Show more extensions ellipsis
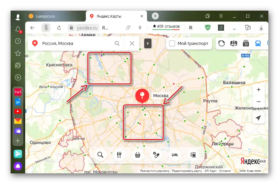The height and width of the screenshot is (184, 279). (x=234, y=29)
